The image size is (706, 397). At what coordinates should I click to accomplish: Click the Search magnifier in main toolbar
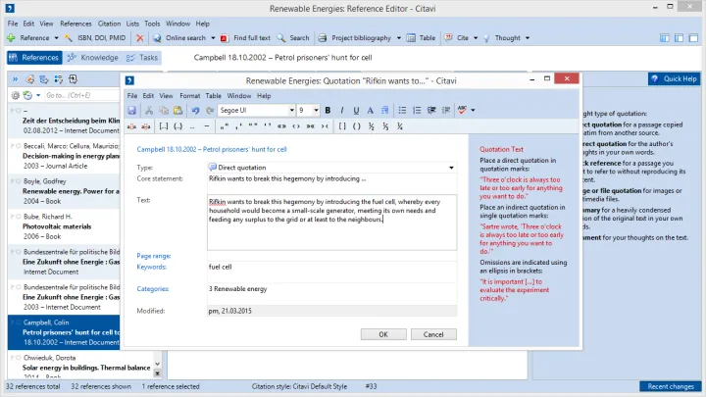(x=281, y=38)
